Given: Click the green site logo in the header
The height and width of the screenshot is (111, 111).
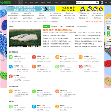Looking at the screenshot, I should pyautogui.click(x=6, y=2).
